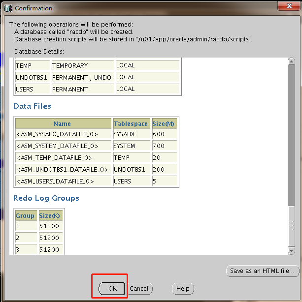Click the Database Details label
Screen dimensions: 302x302
pyautogui.click(x=39, y=52)
